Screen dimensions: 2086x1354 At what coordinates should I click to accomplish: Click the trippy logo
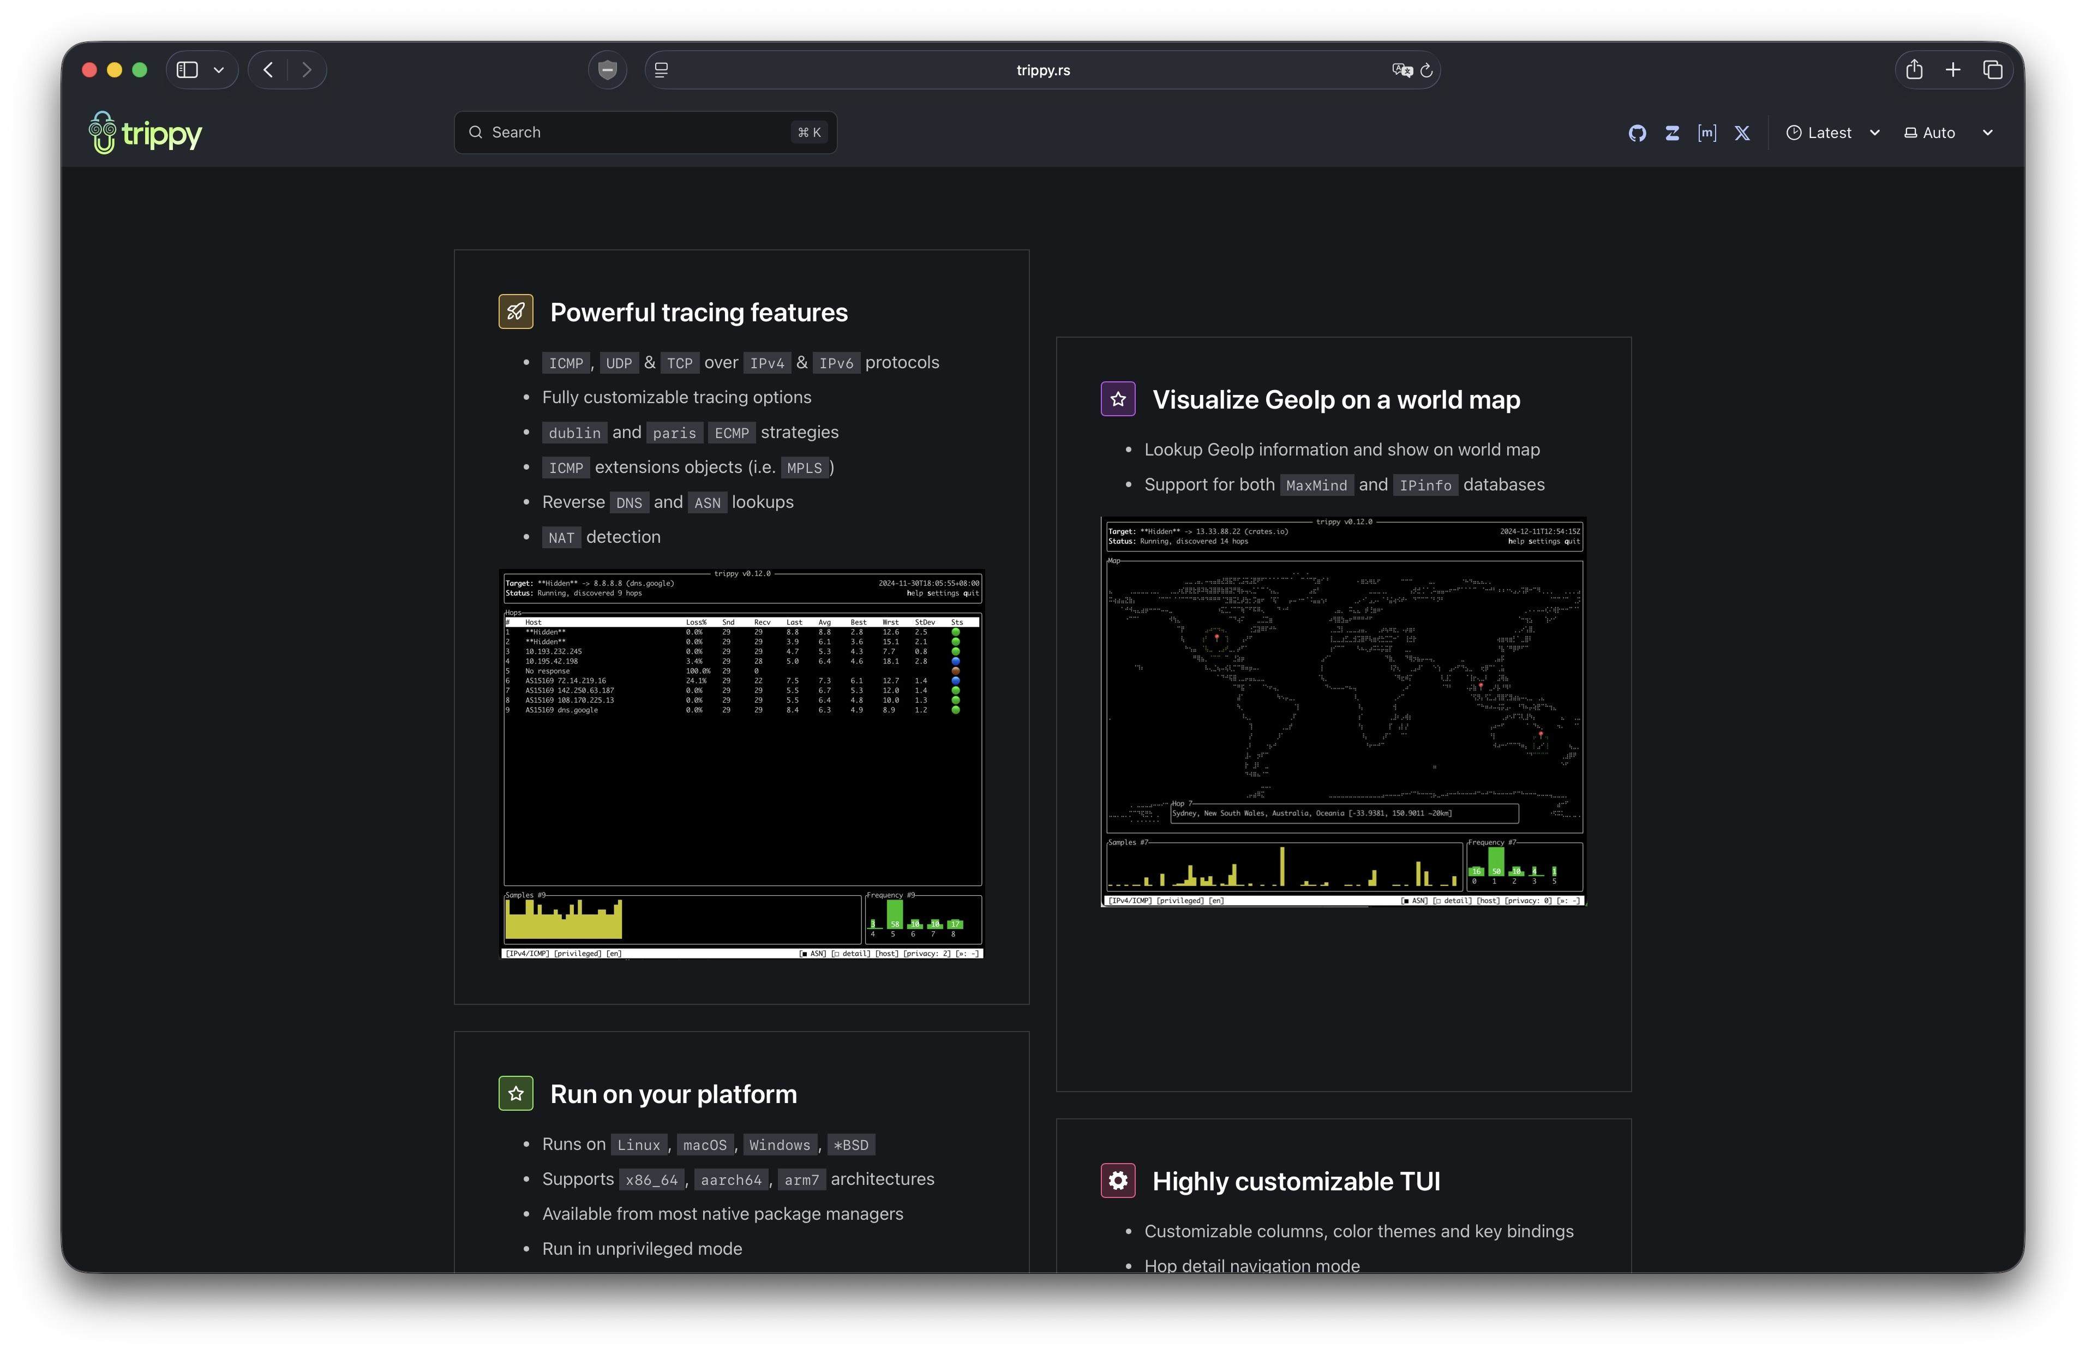tap(146, 133)
